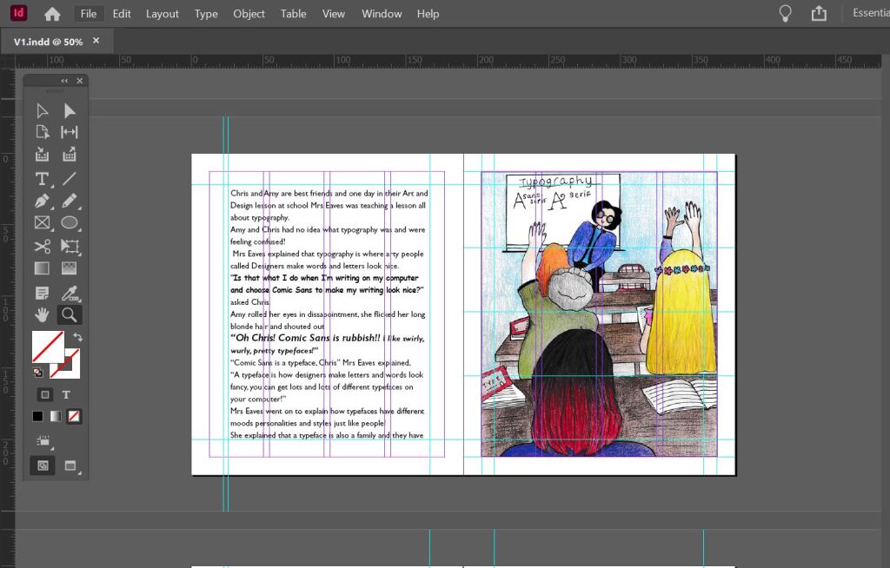Open the Layout menu
Screen dimensions: 890x568
[x=162, y=14]
